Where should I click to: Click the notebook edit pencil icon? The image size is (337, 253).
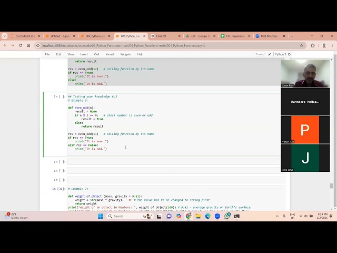click(270, 54)
